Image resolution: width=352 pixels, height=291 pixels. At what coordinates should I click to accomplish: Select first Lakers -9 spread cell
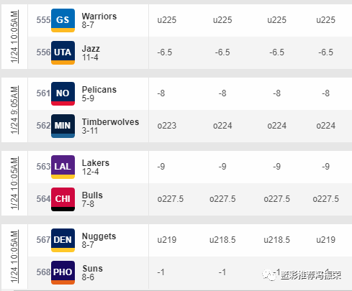[161, 167]
